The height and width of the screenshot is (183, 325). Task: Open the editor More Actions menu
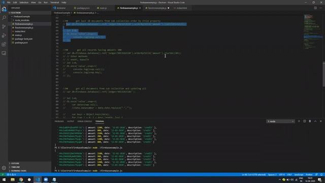(x=321, y=8)
